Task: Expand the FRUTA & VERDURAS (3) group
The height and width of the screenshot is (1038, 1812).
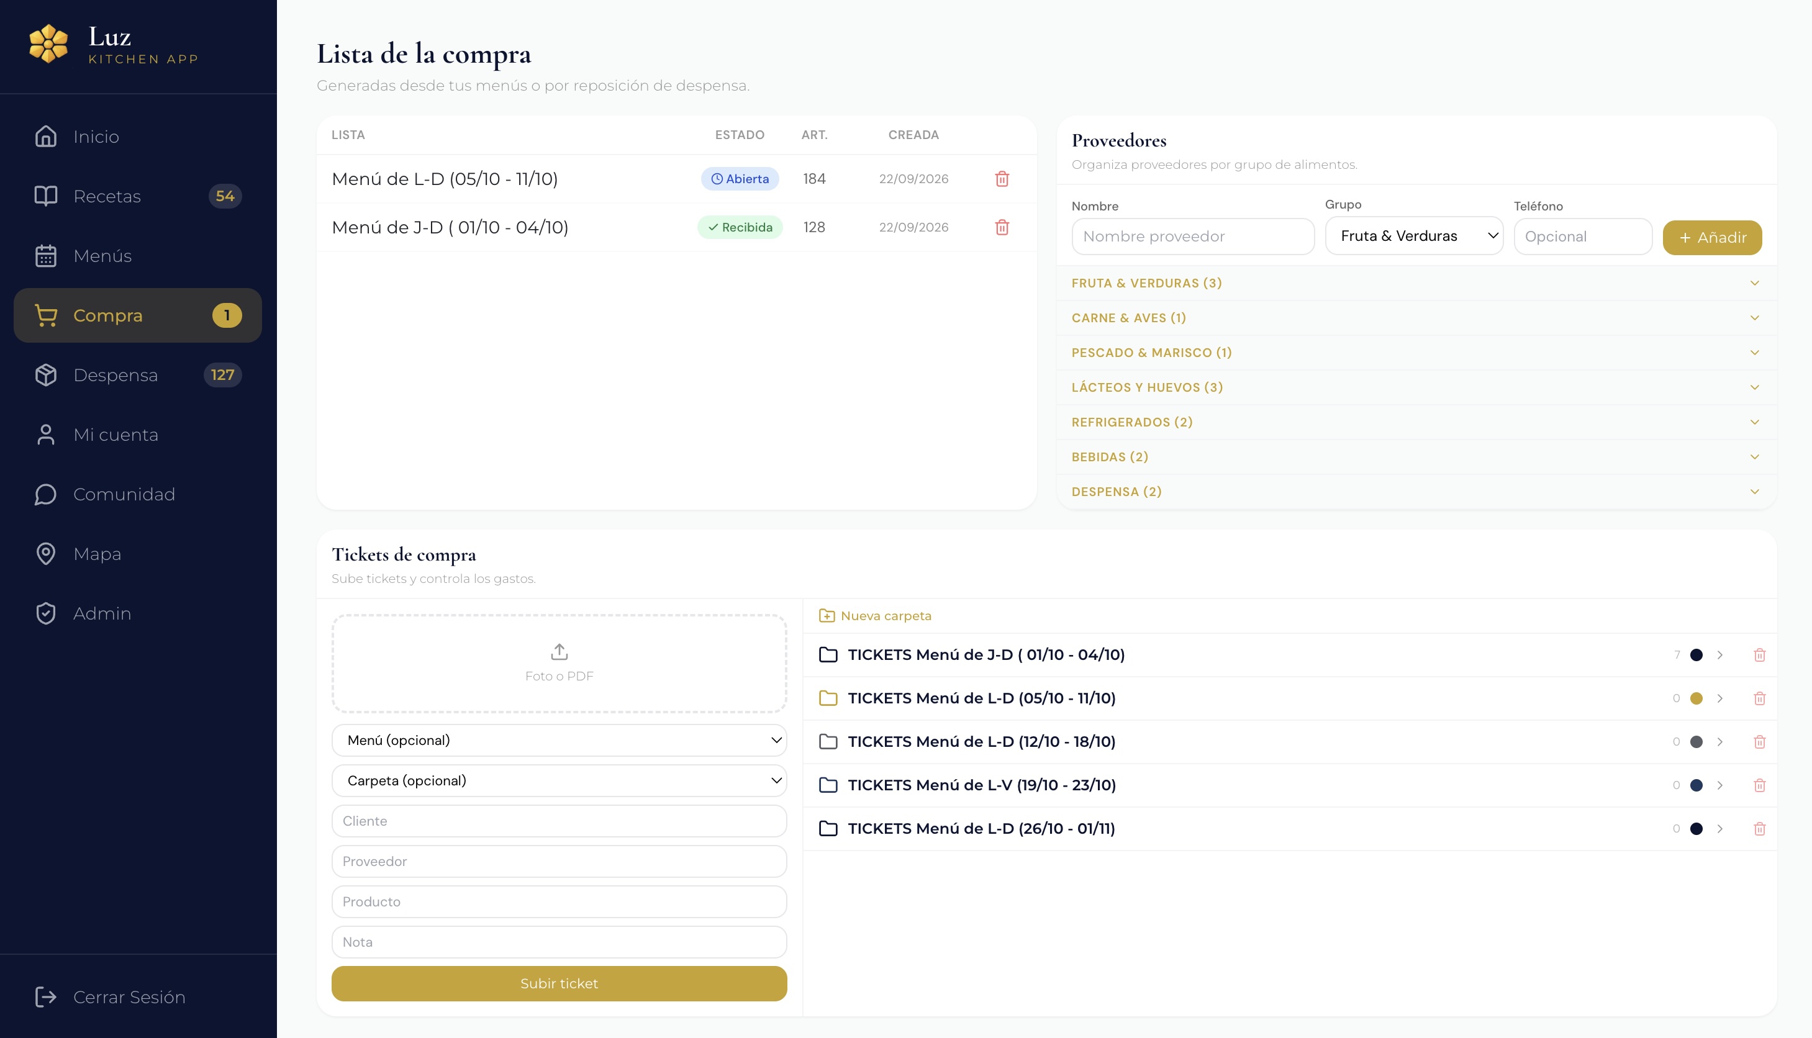Action: coord(1416,283)
